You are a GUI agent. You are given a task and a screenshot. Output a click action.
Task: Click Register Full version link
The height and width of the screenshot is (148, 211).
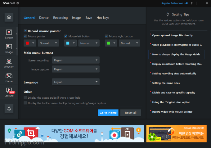pos(172,3)
